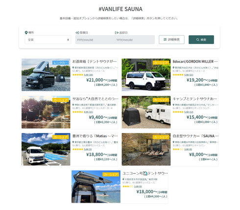Click the return date arrow icon
Image resolution: width=240 pixels, height=210 pixels.
(x=117, y=33)
